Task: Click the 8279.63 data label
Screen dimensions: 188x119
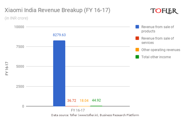Action: pos(59,35)
